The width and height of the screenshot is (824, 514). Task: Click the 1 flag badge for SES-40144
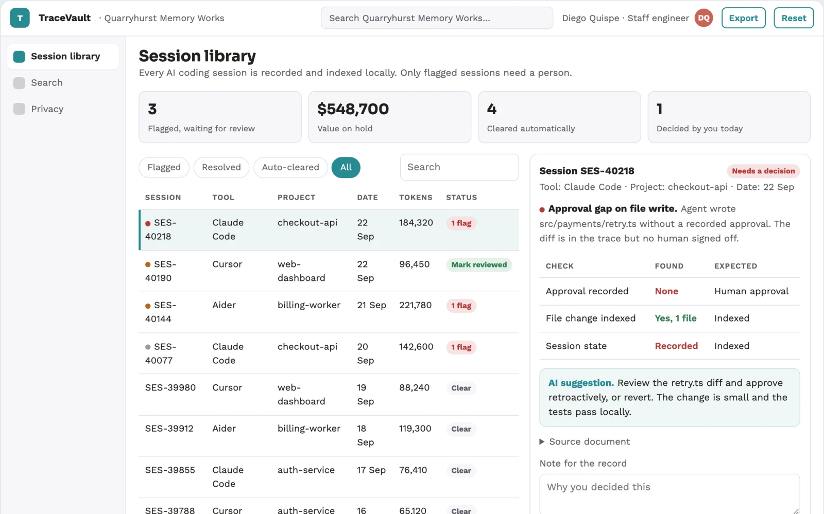(x=461, y=306)
